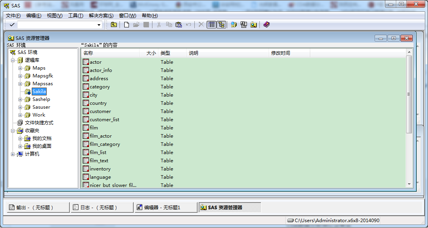Sort by the 大小 column header
Image resolution: width=428 pixels, height=228 pixels.
pyautogui.click(x=149, y=53)
